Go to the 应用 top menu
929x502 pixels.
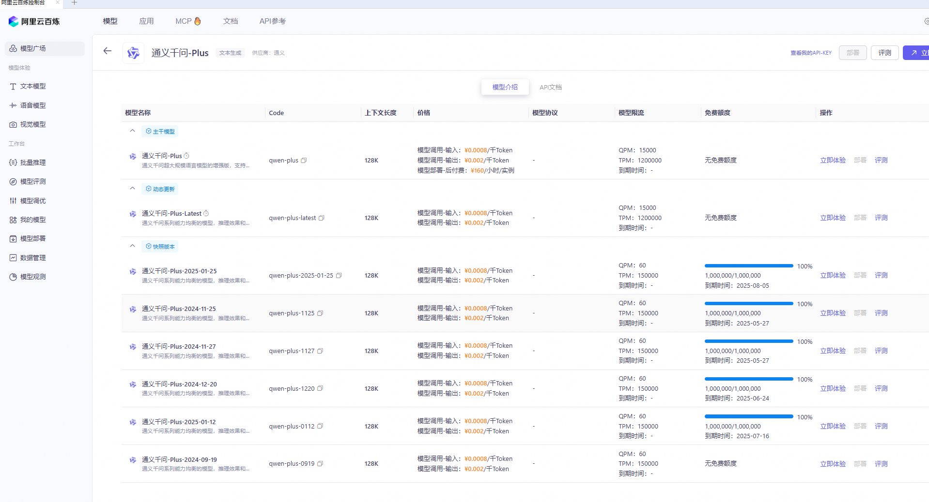pos(146,21)
